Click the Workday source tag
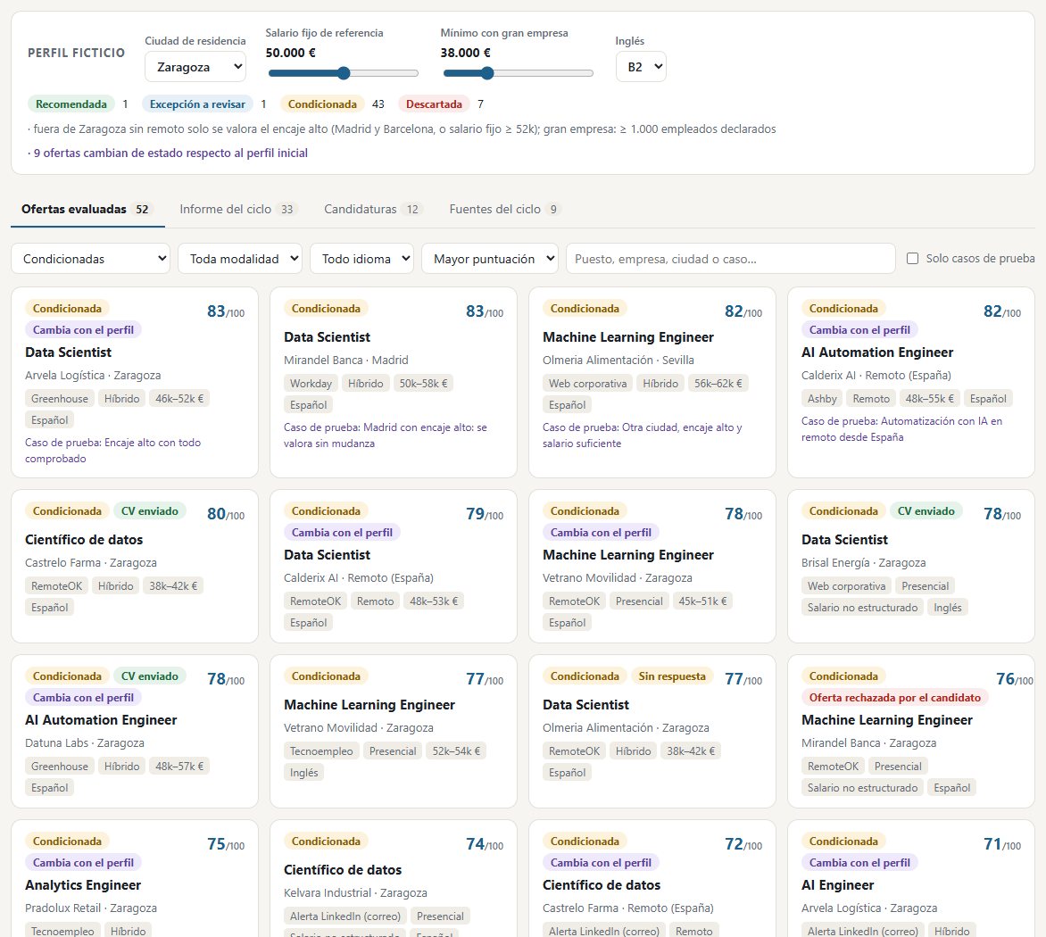The image size is (1046, 937). point(311,384)
